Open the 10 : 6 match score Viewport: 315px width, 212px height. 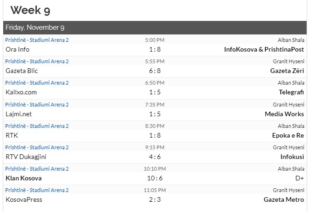(x=155, y=178)
